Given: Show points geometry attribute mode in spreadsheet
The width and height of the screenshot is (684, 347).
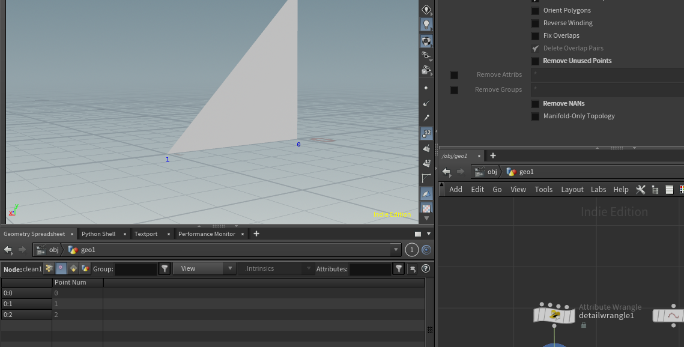Looking at the screenshot, I should [49, 269].
